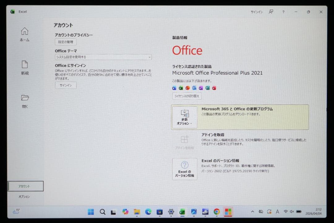
Task: Open the 開く file browser in sidebar
Action: point(25,101)
